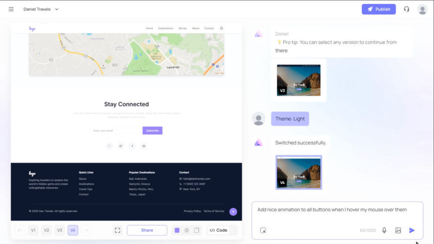
Task: Click the Twitter social icon
Action: pos(121,146)
